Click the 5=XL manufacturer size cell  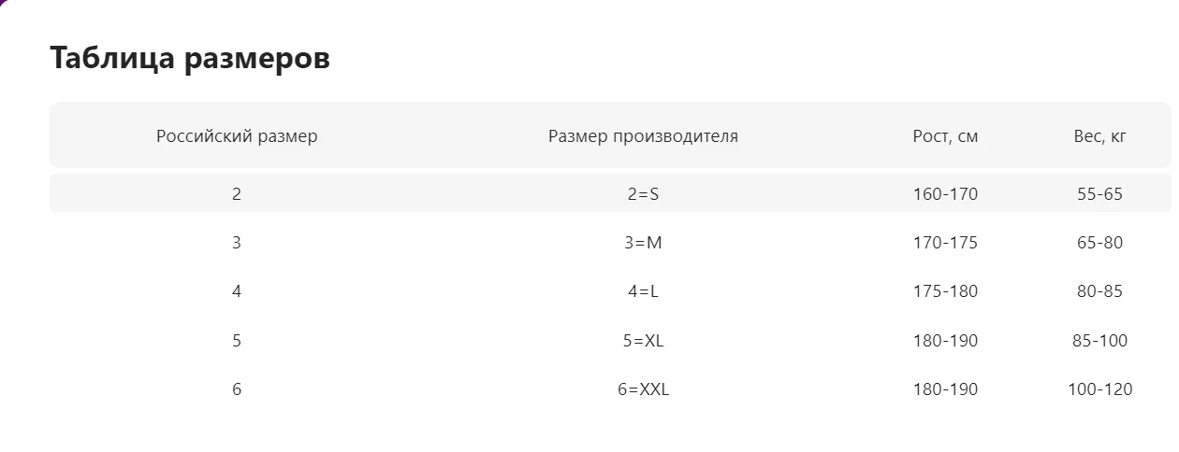pyautogui.click(x=643, y=341)
